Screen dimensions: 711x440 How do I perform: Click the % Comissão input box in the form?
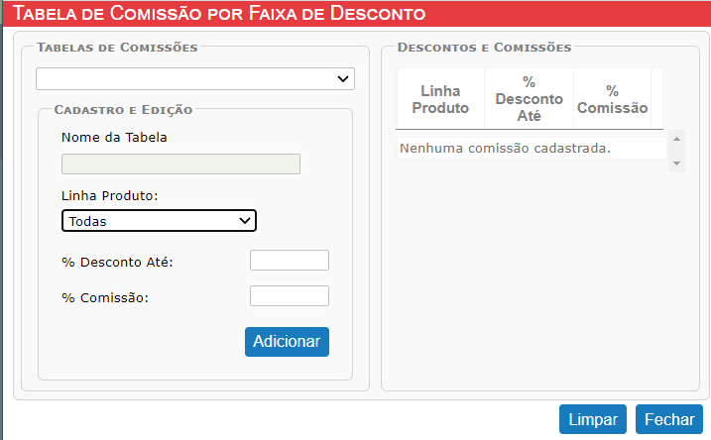click(290, 296)
